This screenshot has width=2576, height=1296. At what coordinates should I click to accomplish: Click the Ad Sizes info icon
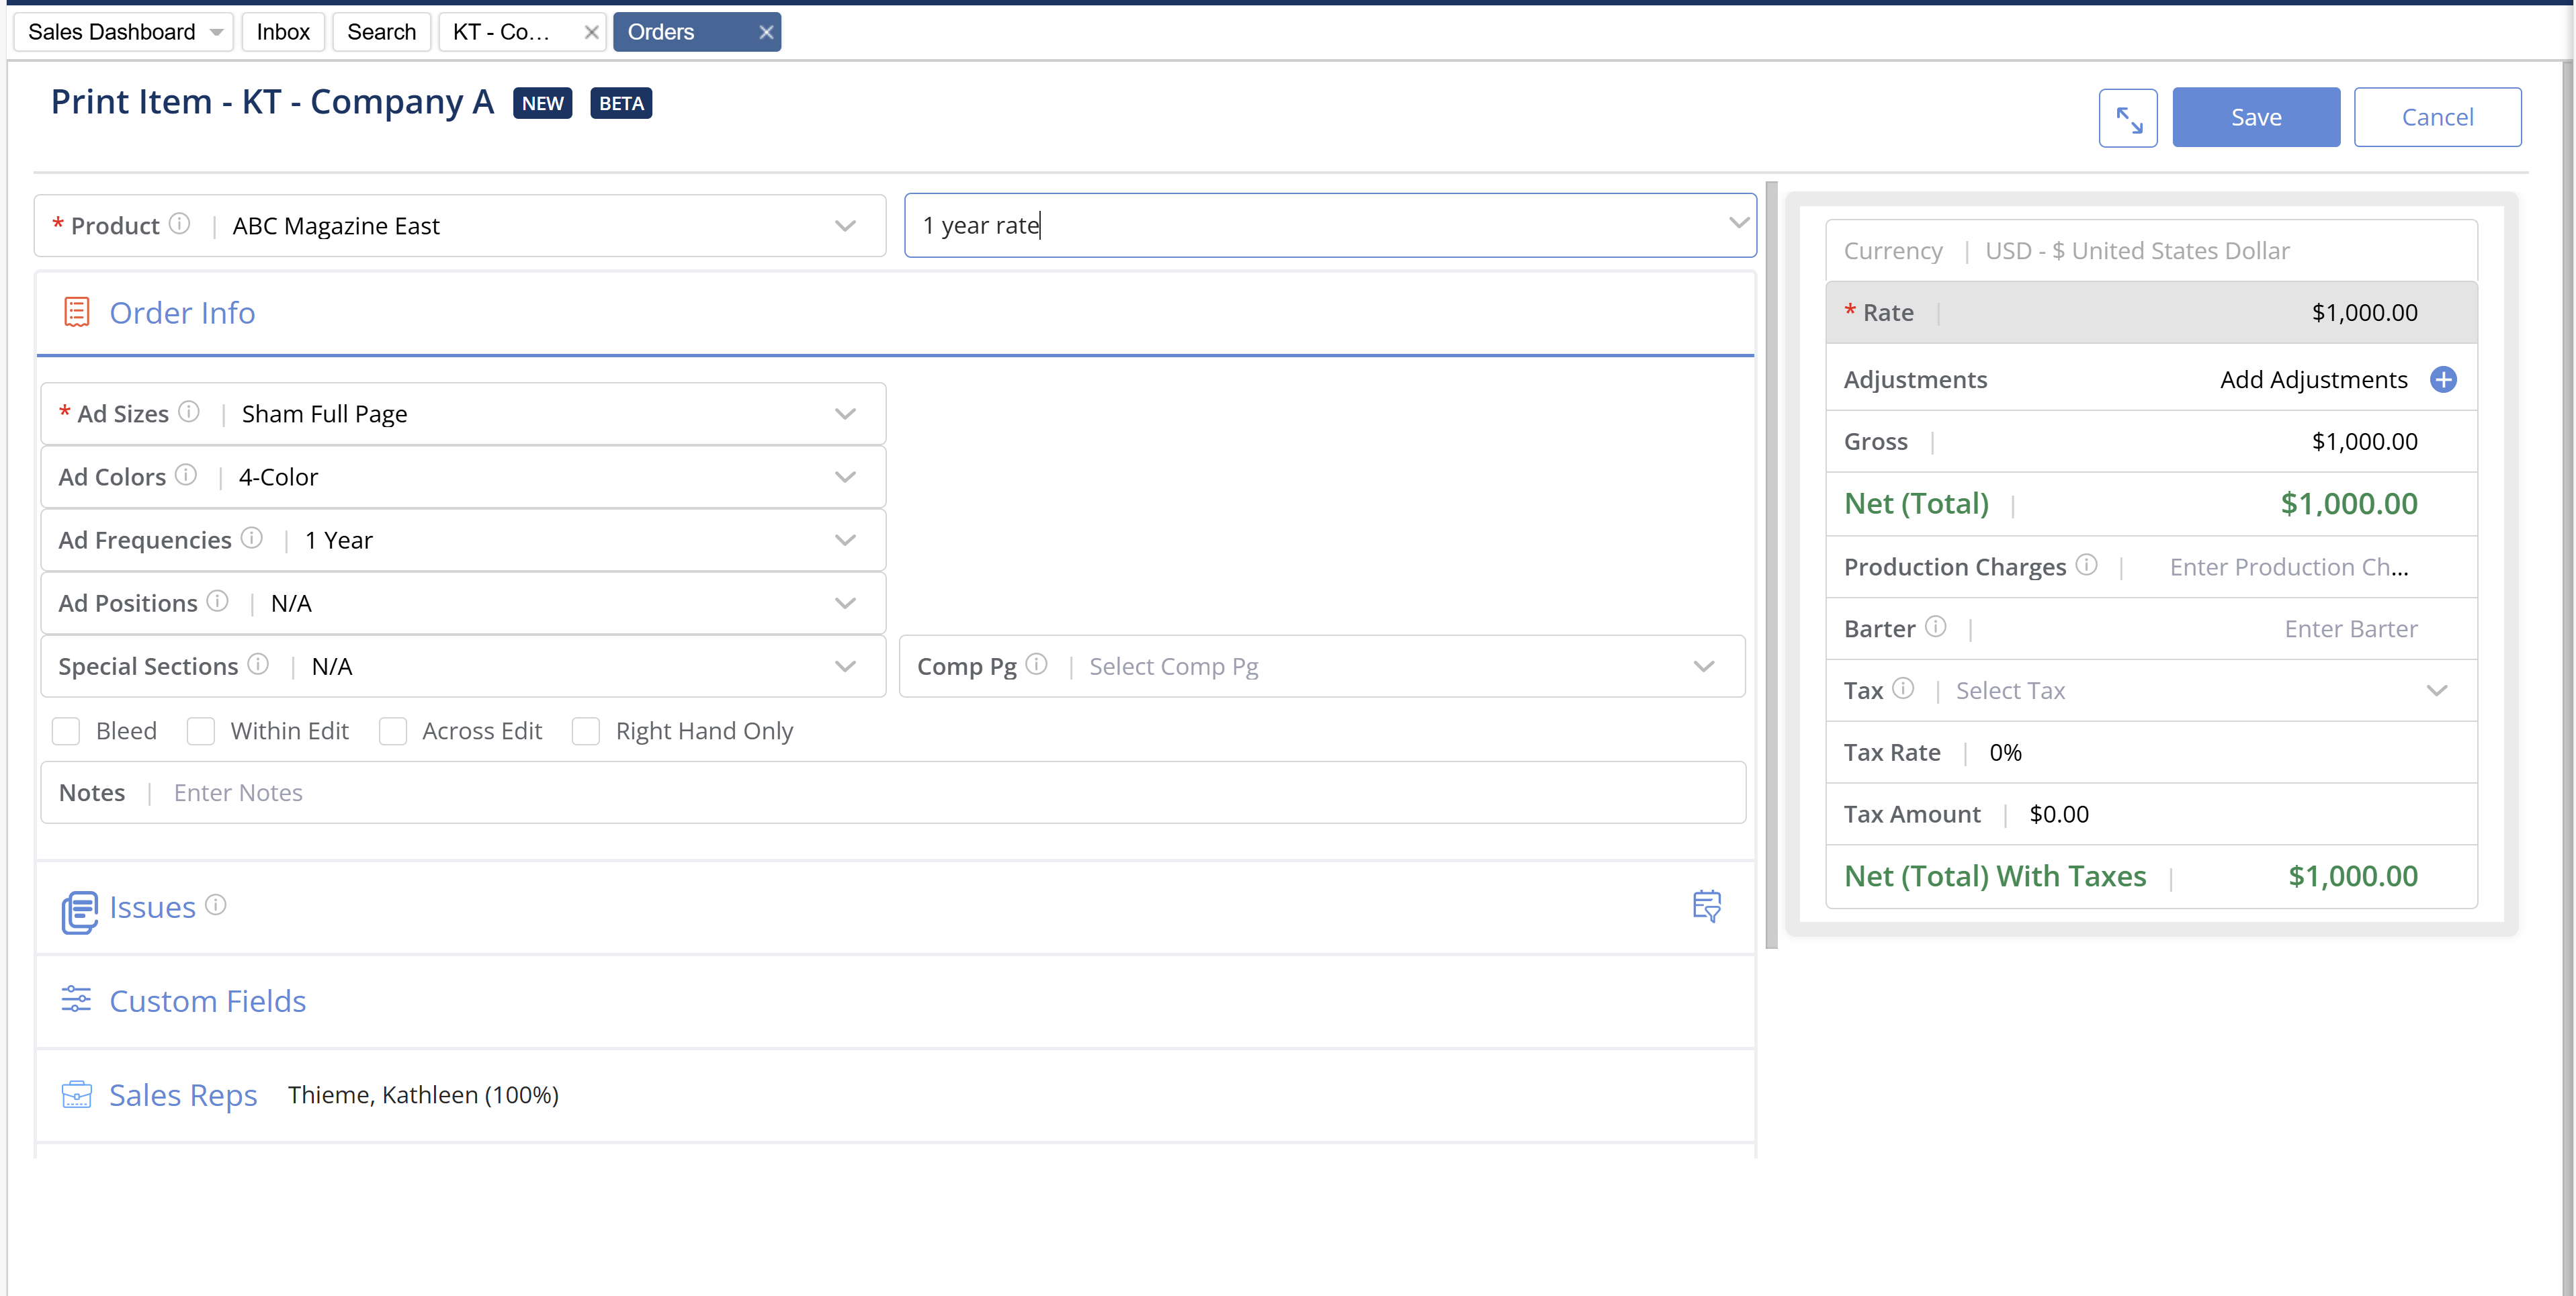click(189, 411)
